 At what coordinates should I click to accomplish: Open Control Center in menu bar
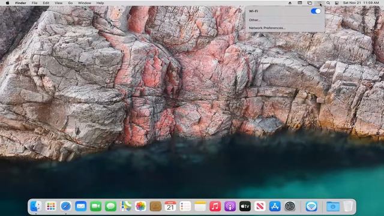(337, 3)
